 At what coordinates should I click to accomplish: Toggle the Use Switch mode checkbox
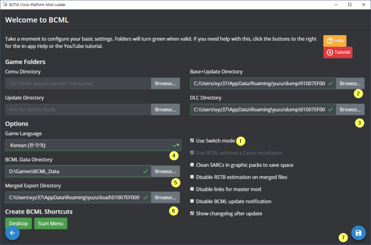192,140
